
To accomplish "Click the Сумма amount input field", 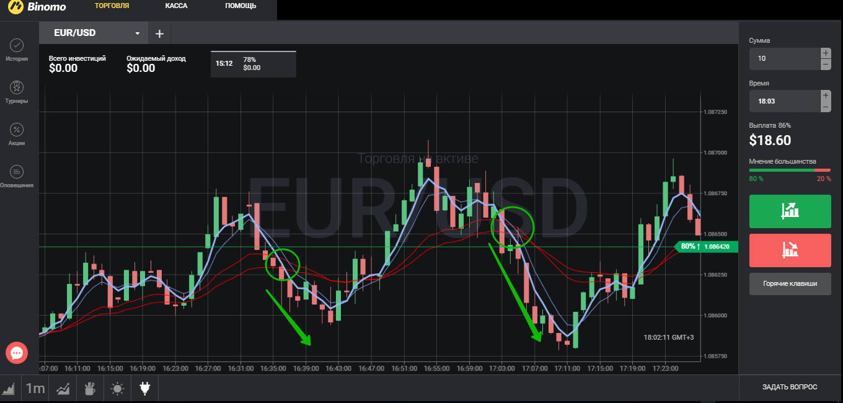I will point(784,59).
